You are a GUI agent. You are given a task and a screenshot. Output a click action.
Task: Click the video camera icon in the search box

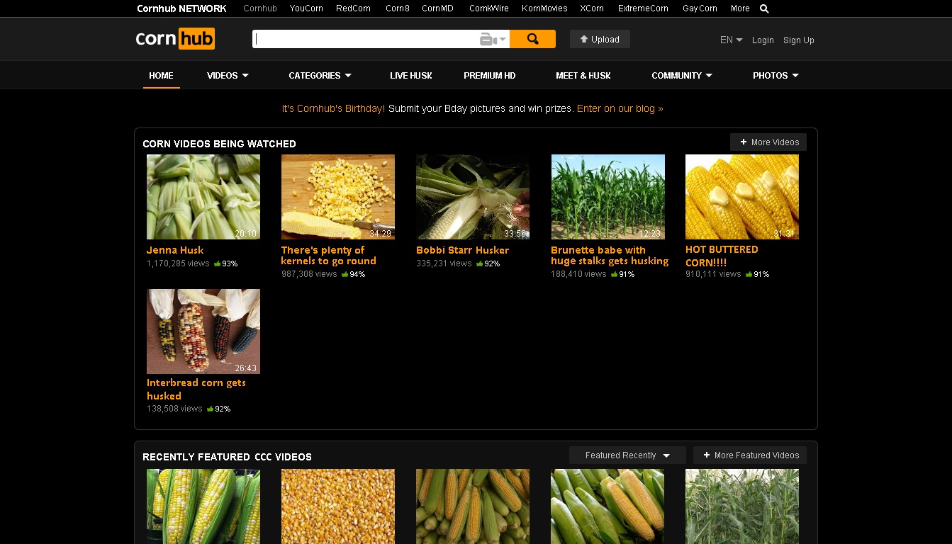click(488, 40)
